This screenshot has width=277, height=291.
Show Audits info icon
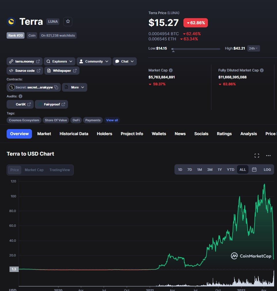click(x=20, y=96)
